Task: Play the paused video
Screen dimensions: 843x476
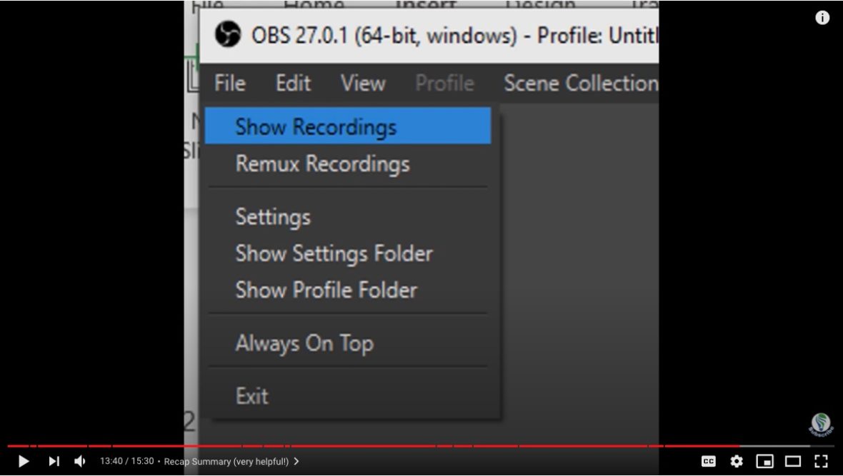Action: coord(22,461)
